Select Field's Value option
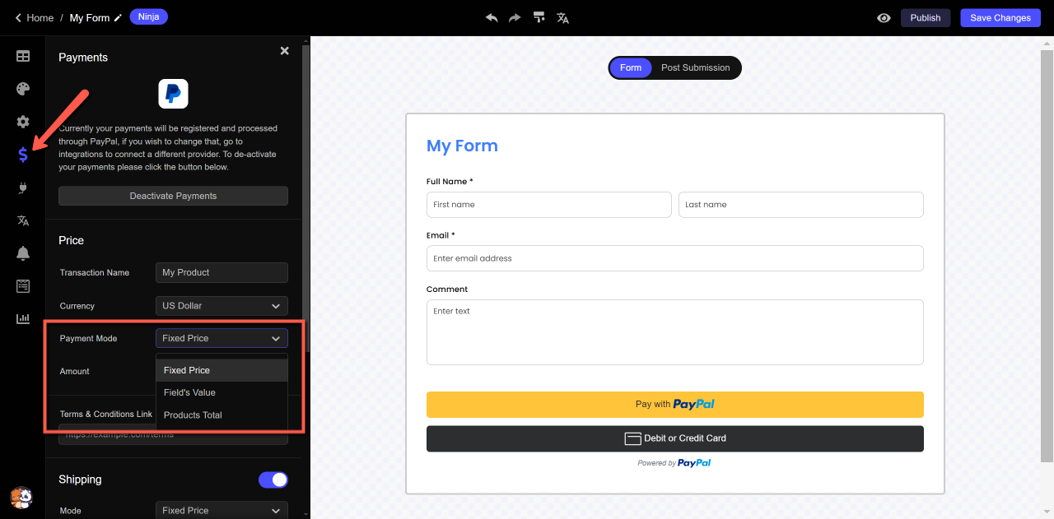Image resolution: width=1054 pixels, height=519 pixels. (222, 392)
